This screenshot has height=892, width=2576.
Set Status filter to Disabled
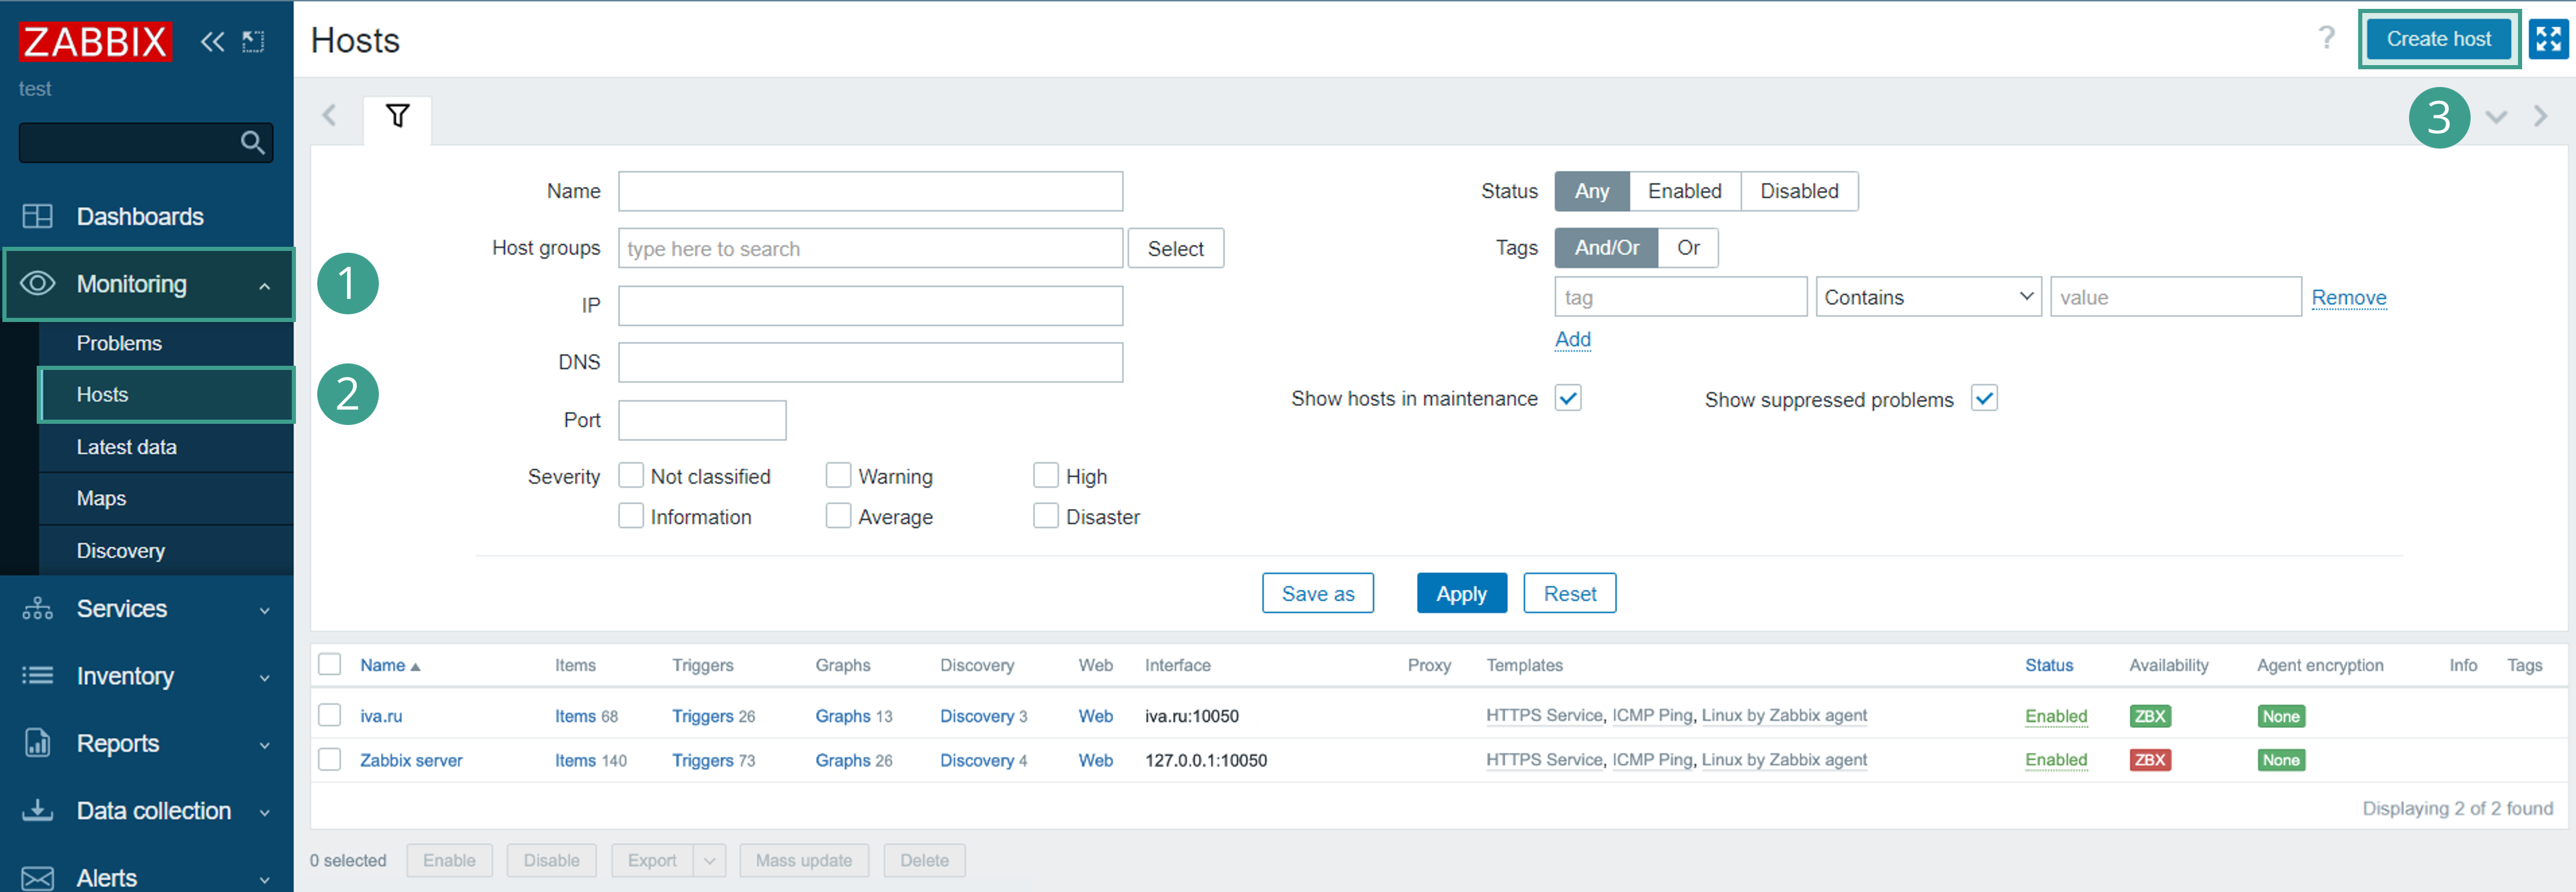[1798, 191]
